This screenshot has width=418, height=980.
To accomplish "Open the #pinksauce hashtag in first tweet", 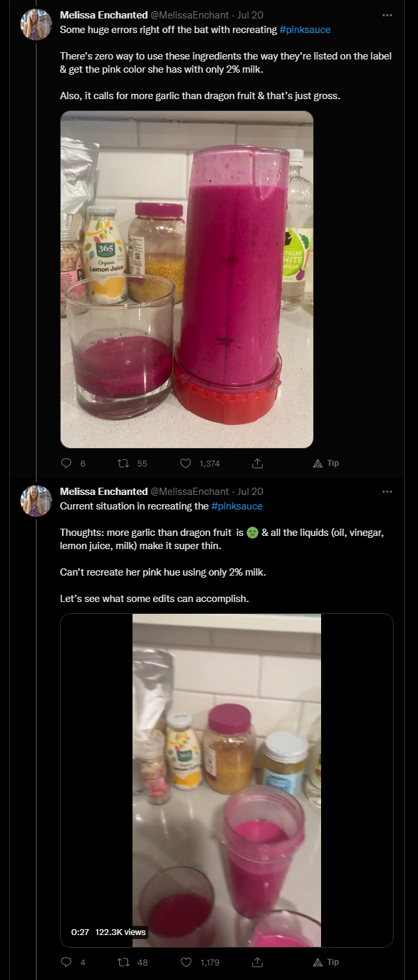I will click(x=305, y=30).
